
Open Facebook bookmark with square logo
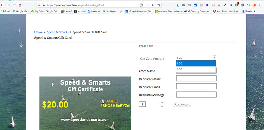[x=249, y=11]
